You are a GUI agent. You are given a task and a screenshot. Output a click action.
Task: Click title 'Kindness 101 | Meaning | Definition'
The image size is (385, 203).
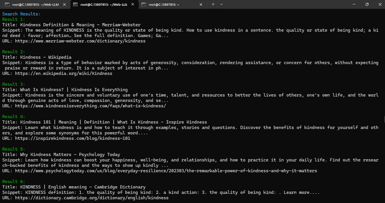coord(65,122)
